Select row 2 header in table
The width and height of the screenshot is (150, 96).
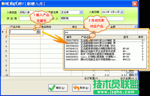5,37
